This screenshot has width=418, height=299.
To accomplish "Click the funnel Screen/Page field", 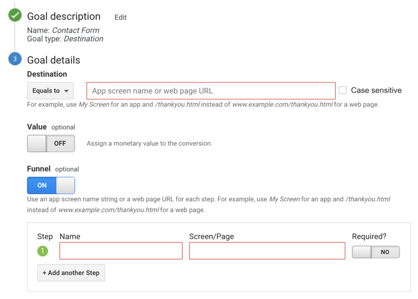I will [x=267, y=251].
